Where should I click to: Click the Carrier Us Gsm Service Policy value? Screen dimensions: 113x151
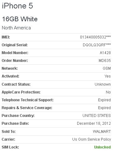pos(92,139)
